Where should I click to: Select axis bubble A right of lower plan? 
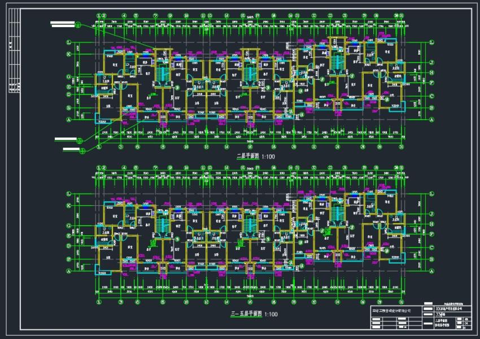[x=432, y=271]
